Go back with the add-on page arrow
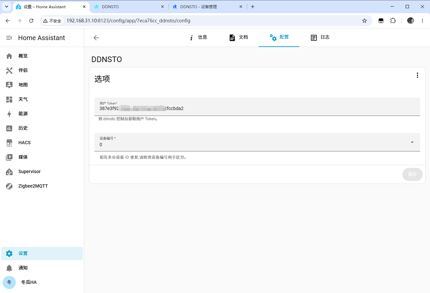Image resolution: width=430 pixels, height=293 pixels. pyautogui.click(x=96, y=38)
